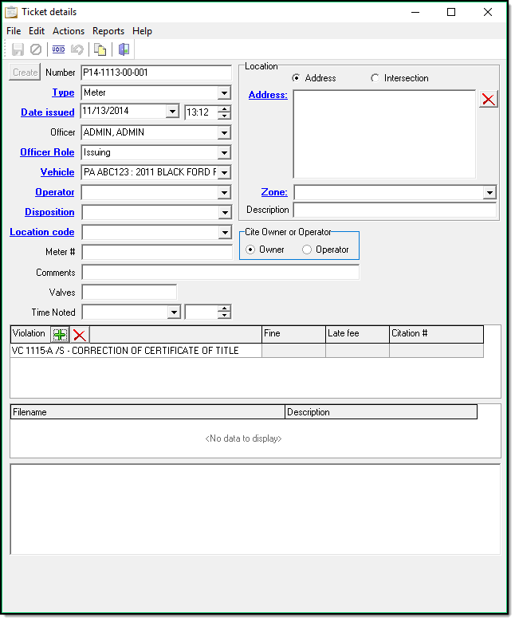Click the cancel circle toolbar icon

click(36, 49)
